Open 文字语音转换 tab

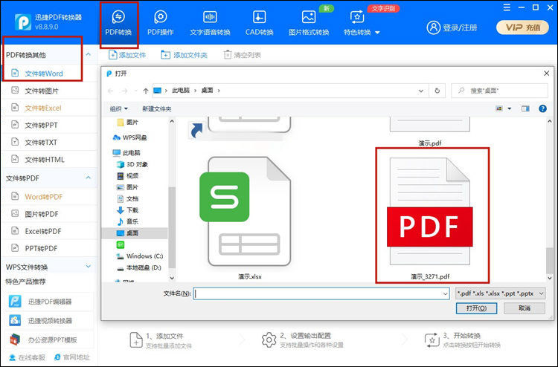pyautogui.click(x=210, y=24)
